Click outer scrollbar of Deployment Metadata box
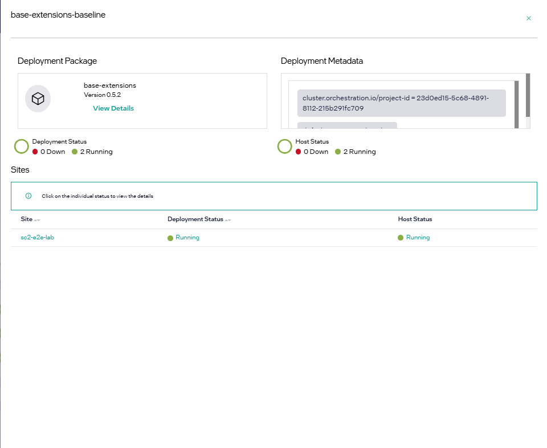Viewport: 547px width, 448px height. tap(528, 94)
